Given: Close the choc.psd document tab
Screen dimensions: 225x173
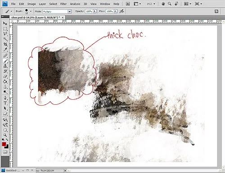Looking at the screenshot, I should 63,18.
